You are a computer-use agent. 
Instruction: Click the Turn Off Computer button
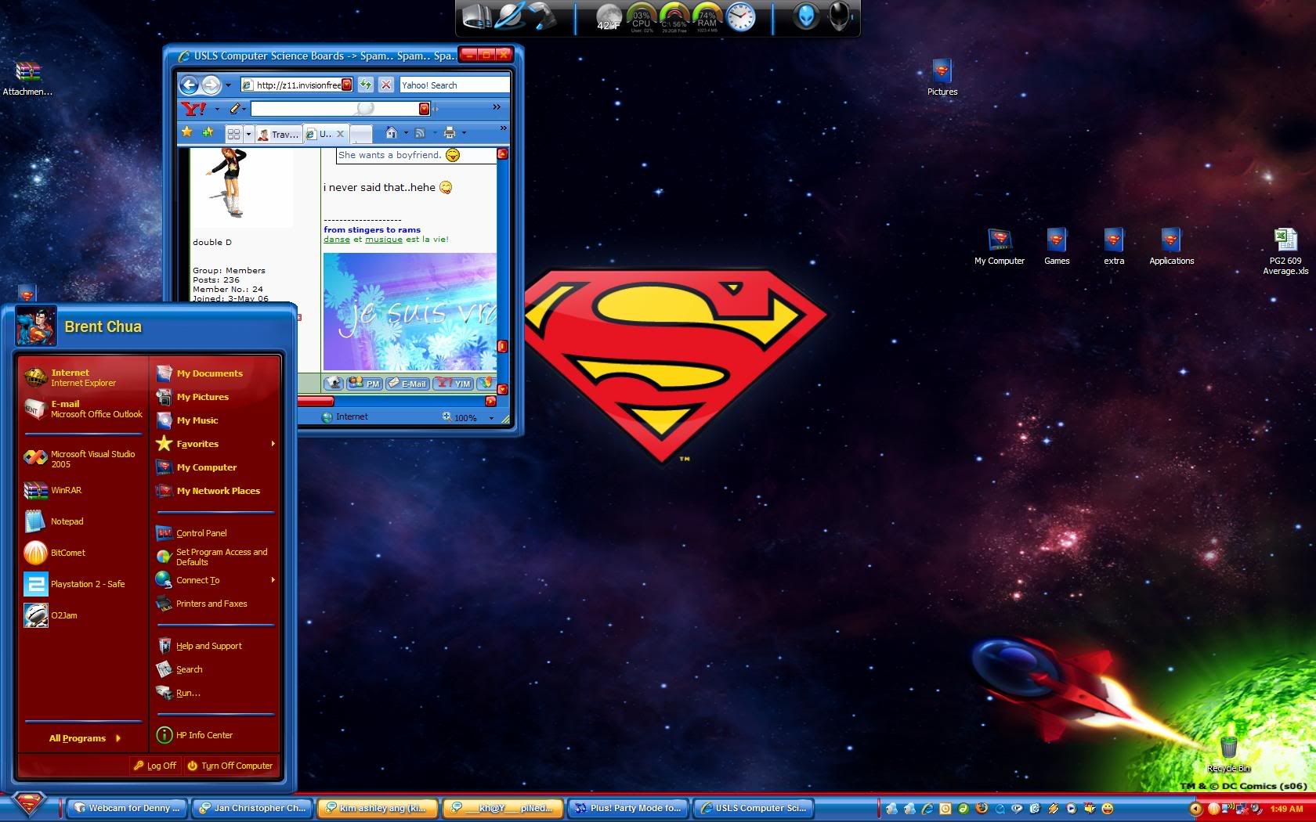230,766
